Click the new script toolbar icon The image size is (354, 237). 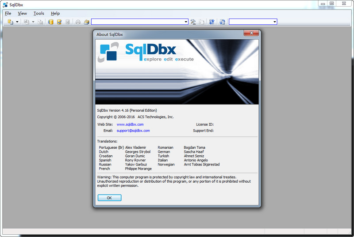click(10, 22)
